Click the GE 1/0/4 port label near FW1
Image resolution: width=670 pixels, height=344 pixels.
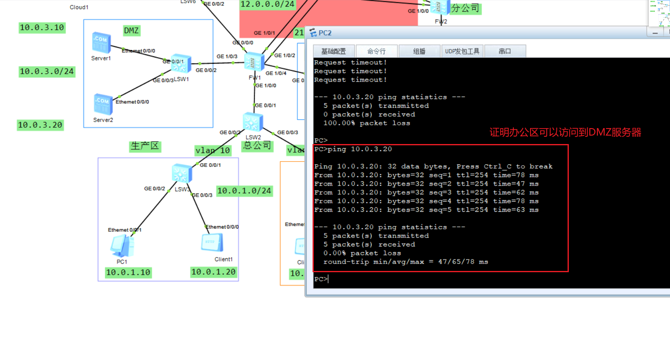point(276,73)
